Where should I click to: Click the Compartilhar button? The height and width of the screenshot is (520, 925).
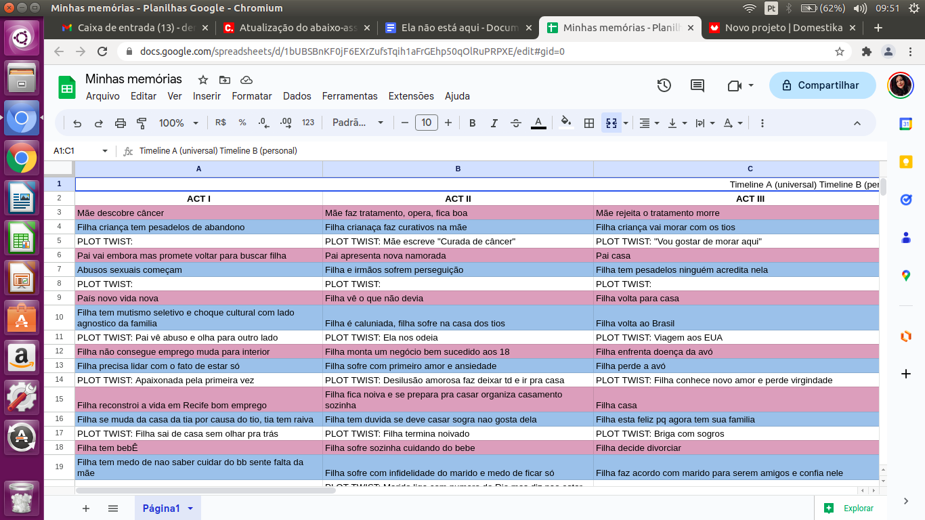822,85
